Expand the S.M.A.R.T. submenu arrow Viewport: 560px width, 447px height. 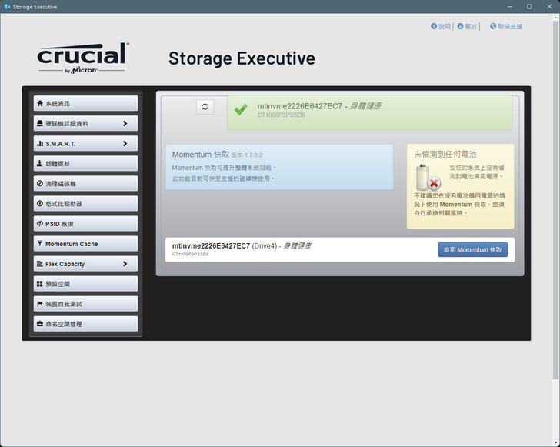point(125,143)
